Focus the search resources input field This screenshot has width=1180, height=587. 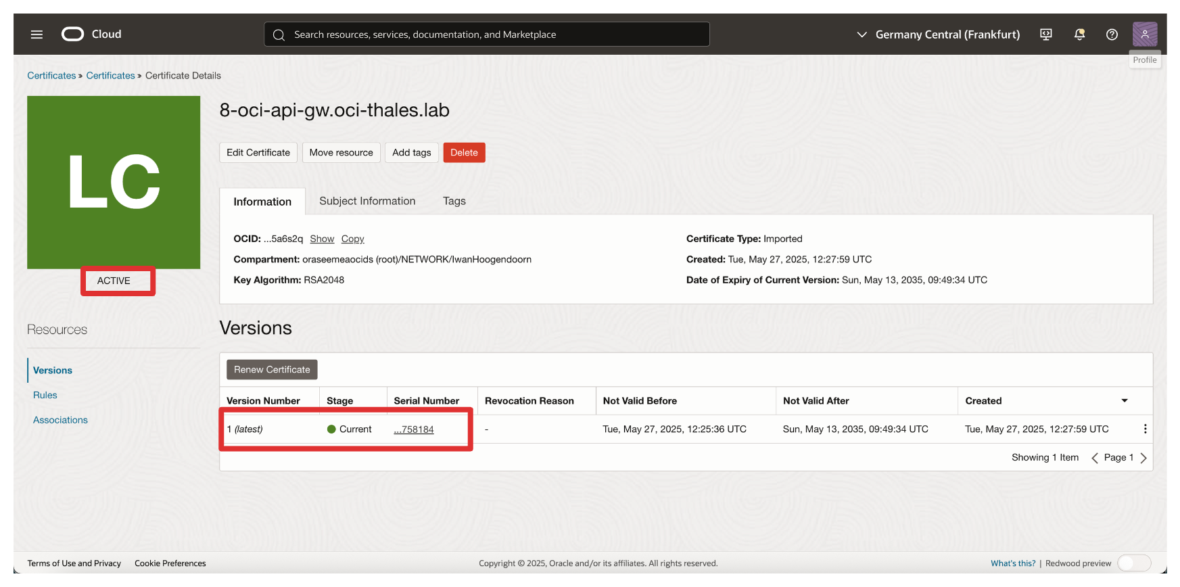click(487, 34)
